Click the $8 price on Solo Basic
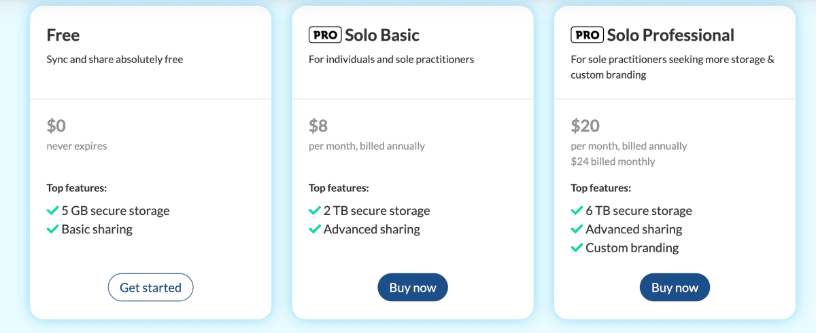 click(318, 125)
